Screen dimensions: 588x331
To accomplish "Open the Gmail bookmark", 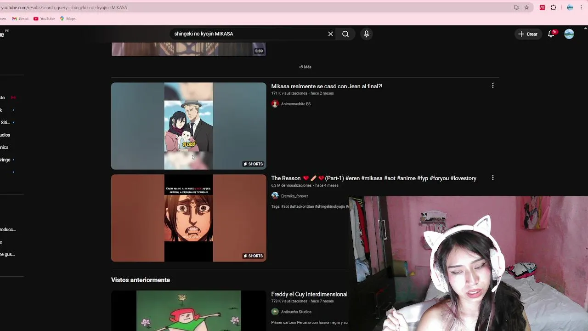I will [20, 19].
